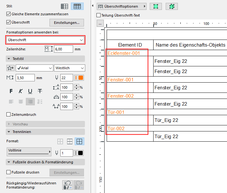This screenshot has width=227, height=193.
Task: Select the full-grid separator format icon
Action: pos(79,141)
